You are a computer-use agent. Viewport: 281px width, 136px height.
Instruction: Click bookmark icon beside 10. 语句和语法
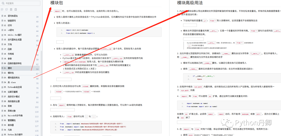point(2,16)
